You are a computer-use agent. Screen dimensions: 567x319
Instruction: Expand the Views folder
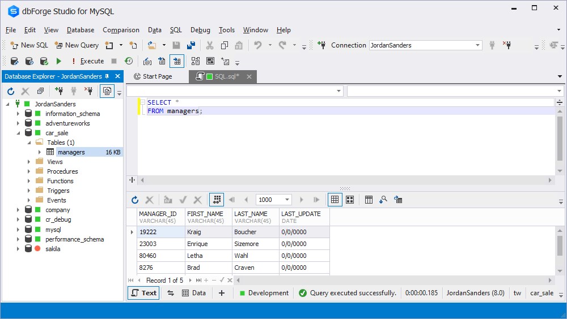(x=29, y=162)
